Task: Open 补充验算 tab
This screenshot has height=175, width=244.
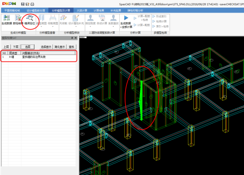Action: pos(116,10)
